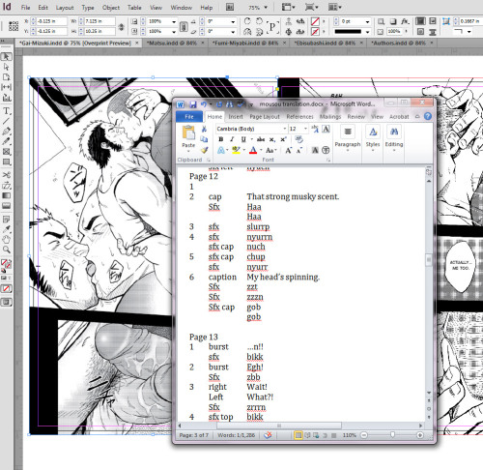Toggle Subscript formatting

pos(272,139)
